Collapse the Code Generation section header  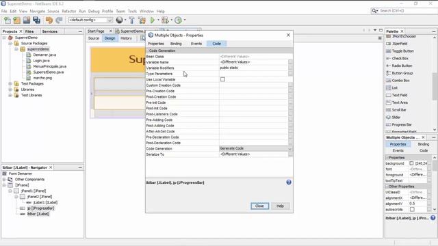pos(148,51)
